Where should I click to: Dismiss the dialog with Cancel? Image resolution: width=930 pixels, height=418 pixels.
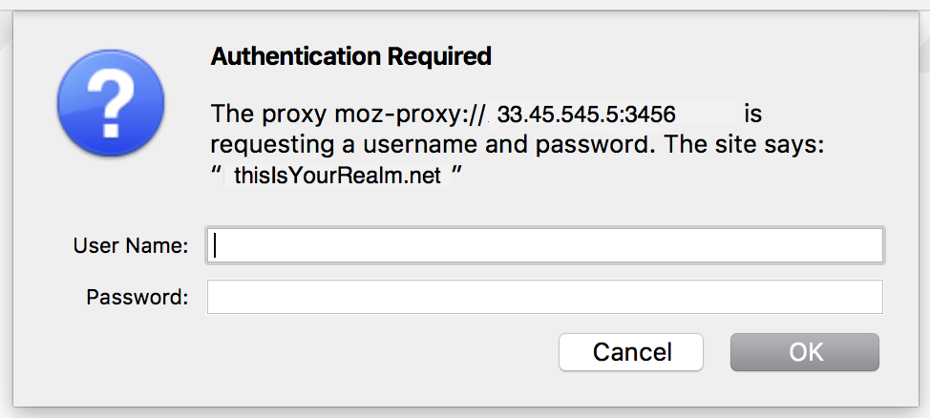(x=631, y=352)
